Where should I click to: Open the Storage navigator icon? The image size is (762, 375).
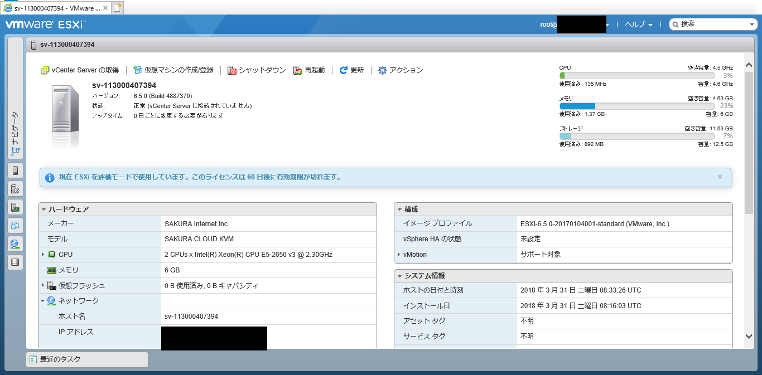(x=15, y=262)
